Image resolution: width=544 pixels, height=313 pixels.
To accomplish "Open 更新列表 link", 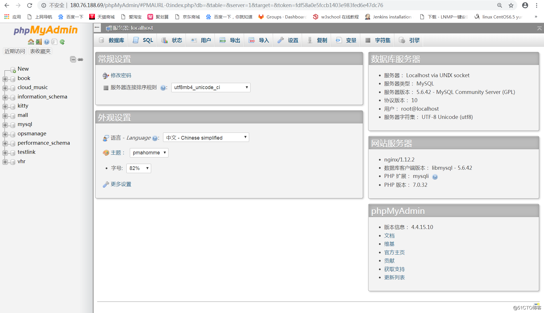I will click(x=394, y=277).
